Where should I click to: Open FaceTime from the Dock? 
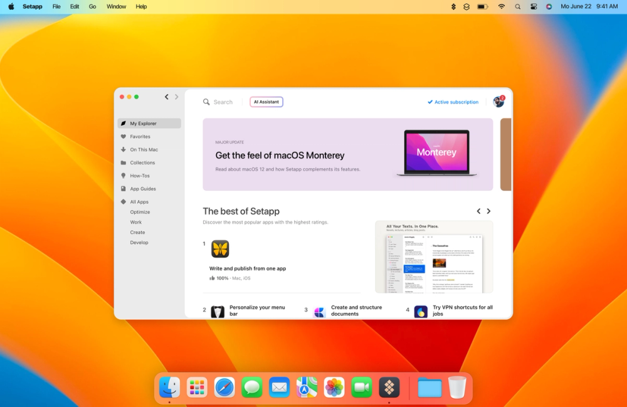pos(362,388)
